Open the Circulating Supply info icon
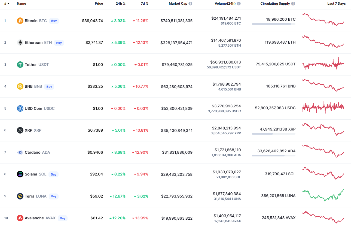The width and height of the screenshot is (351, 227). point(293,4)
